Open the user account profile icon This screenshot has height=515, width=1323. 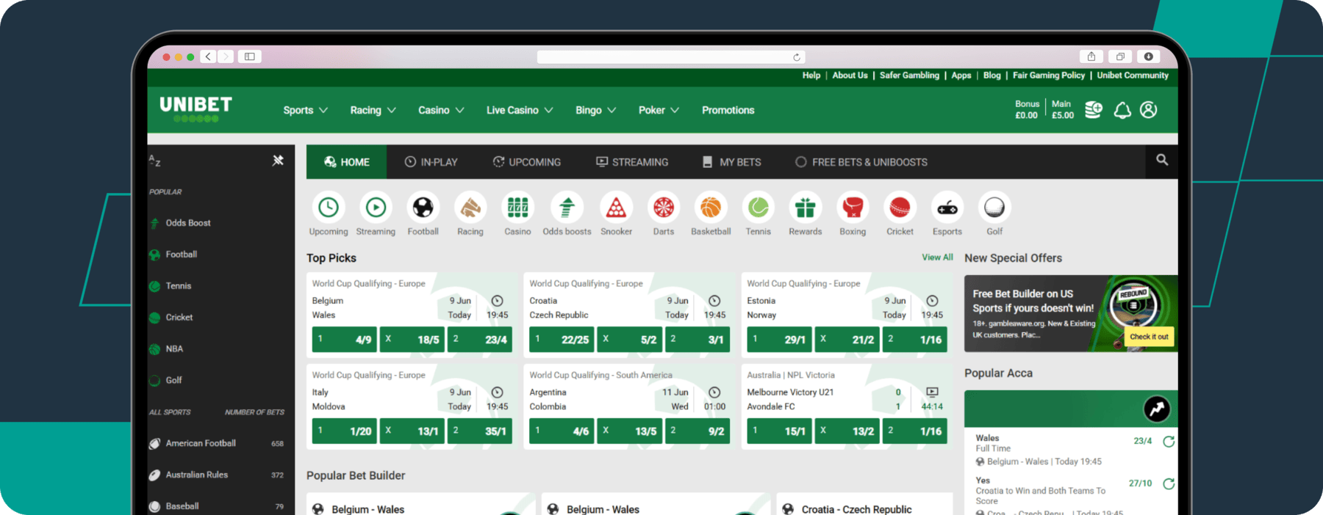[1149, 110]
